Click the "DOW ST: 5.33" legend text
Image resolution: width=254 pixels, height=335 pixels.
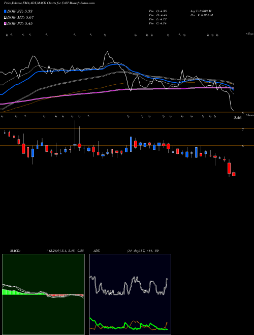tap(20, 11)
